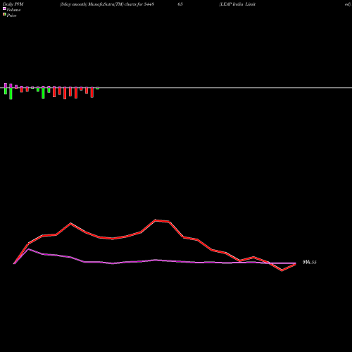Click the Volume legend color swatch
This screenshot has height=352, width=352.
[4, 8]
